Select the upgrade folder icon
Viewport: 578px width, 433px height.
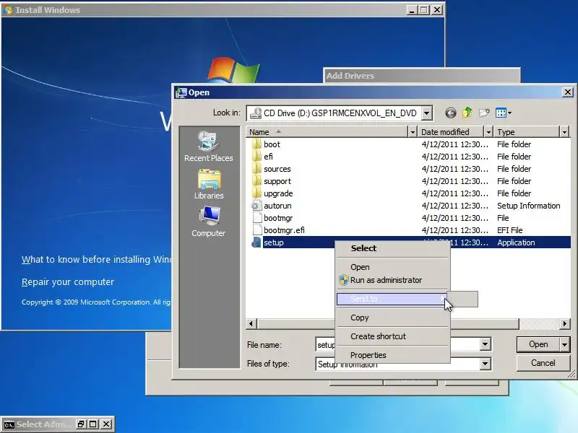[x=256, y=193]
